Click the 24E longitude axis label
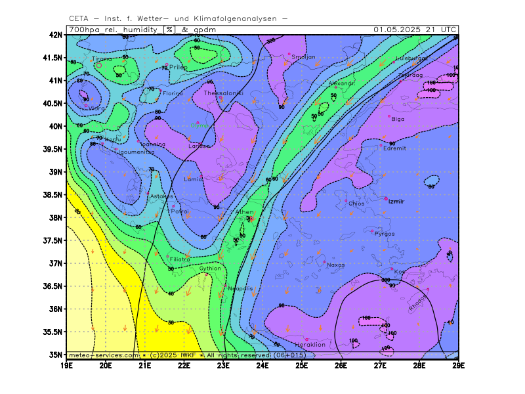Image resolution: width=525 pixels, height=394 pixels. 262,366
